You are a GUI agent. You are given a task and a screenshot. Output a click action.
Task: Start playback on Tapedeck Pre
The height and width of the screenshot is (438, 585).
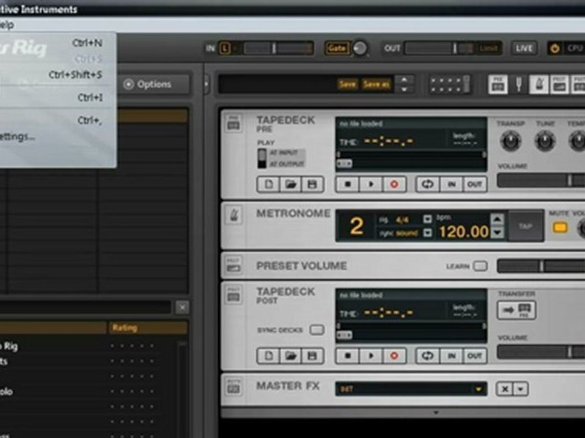tap(370, 184)
